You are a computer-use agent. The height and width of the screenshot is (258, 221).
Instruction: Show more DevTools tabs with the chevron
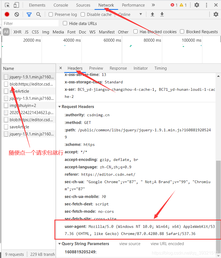tap(153, 5)
